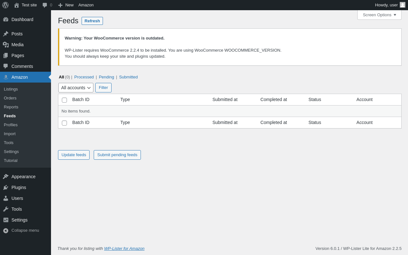The height and width of the screenshot is (255, 408).
Task: Tick the select-all checkbox in table header
Action: 64,100
